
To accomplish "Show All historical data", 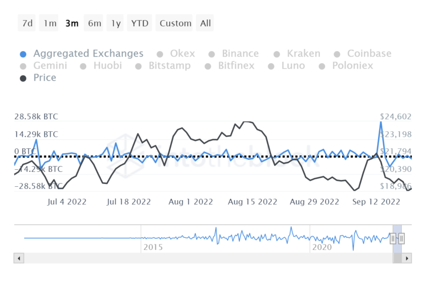I will [205, 23].
